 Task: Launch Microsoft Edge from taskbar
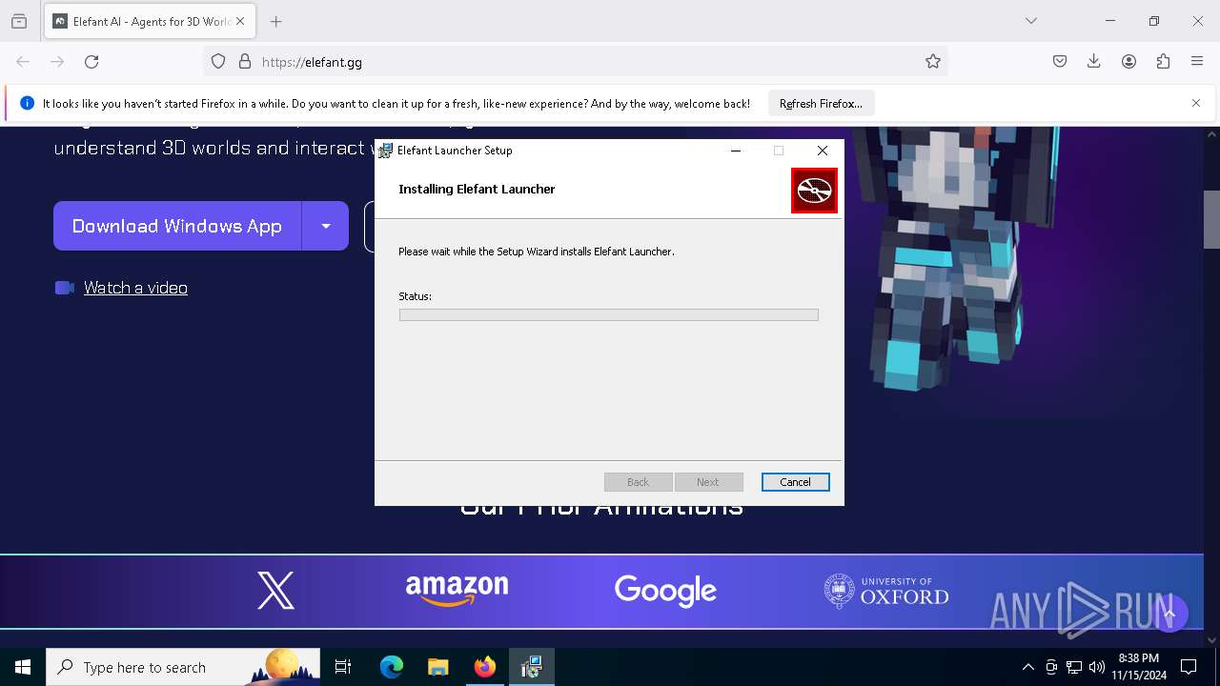392,667
